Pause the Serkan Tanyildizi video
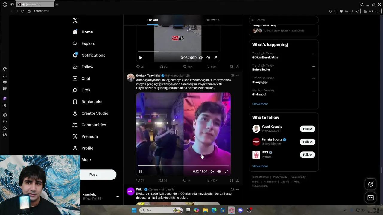 point(141,171)
